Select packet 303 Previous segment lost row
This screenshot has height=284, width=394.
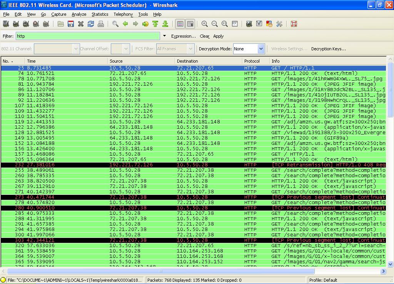point(194,240)
